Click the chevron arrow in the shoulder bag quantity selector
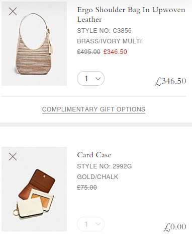The width and height of the screenshot is (192, 238). 98,79
